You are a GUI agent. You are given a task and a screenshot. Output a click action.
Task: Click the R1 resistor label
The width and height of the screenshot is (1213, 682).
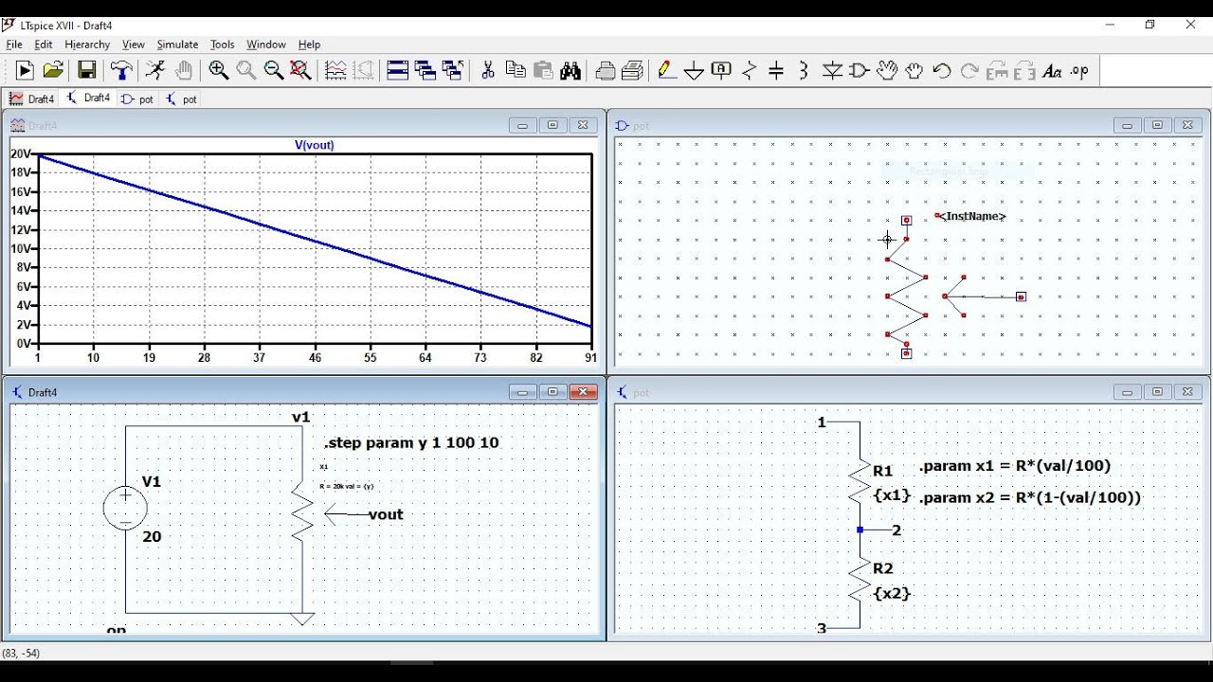point(882,471)
